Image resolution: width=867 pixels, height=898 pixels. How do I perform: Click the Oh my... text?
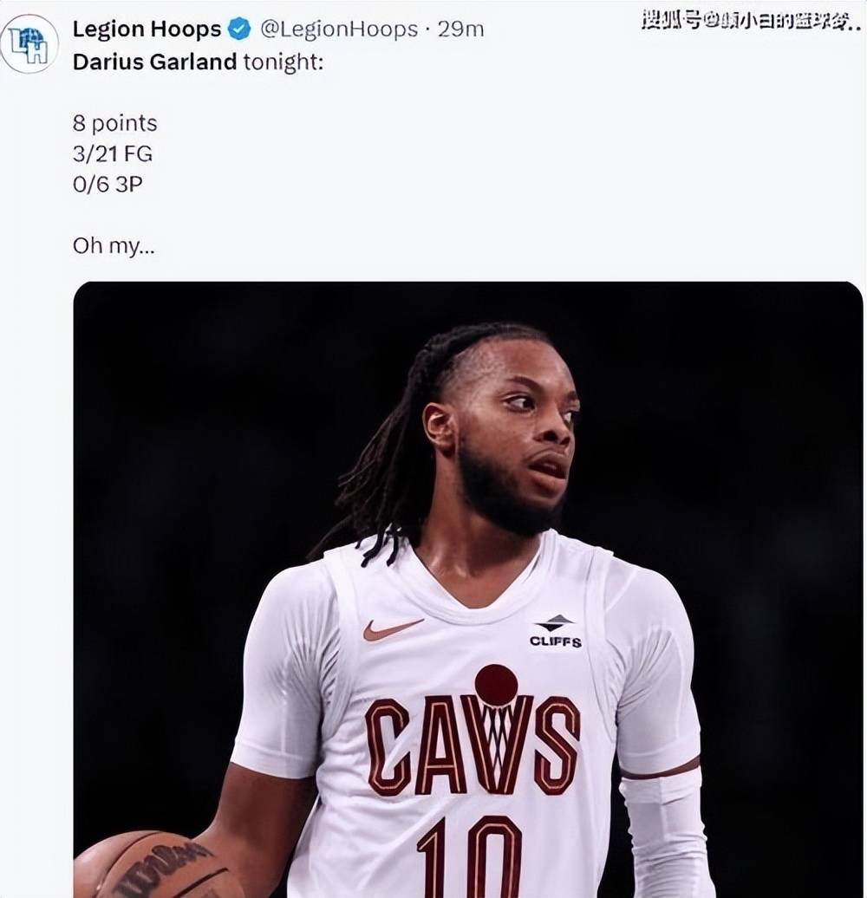point(114,246)
